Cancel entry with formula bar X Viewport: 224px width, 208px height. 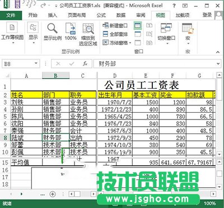click(x=58, y=64)
